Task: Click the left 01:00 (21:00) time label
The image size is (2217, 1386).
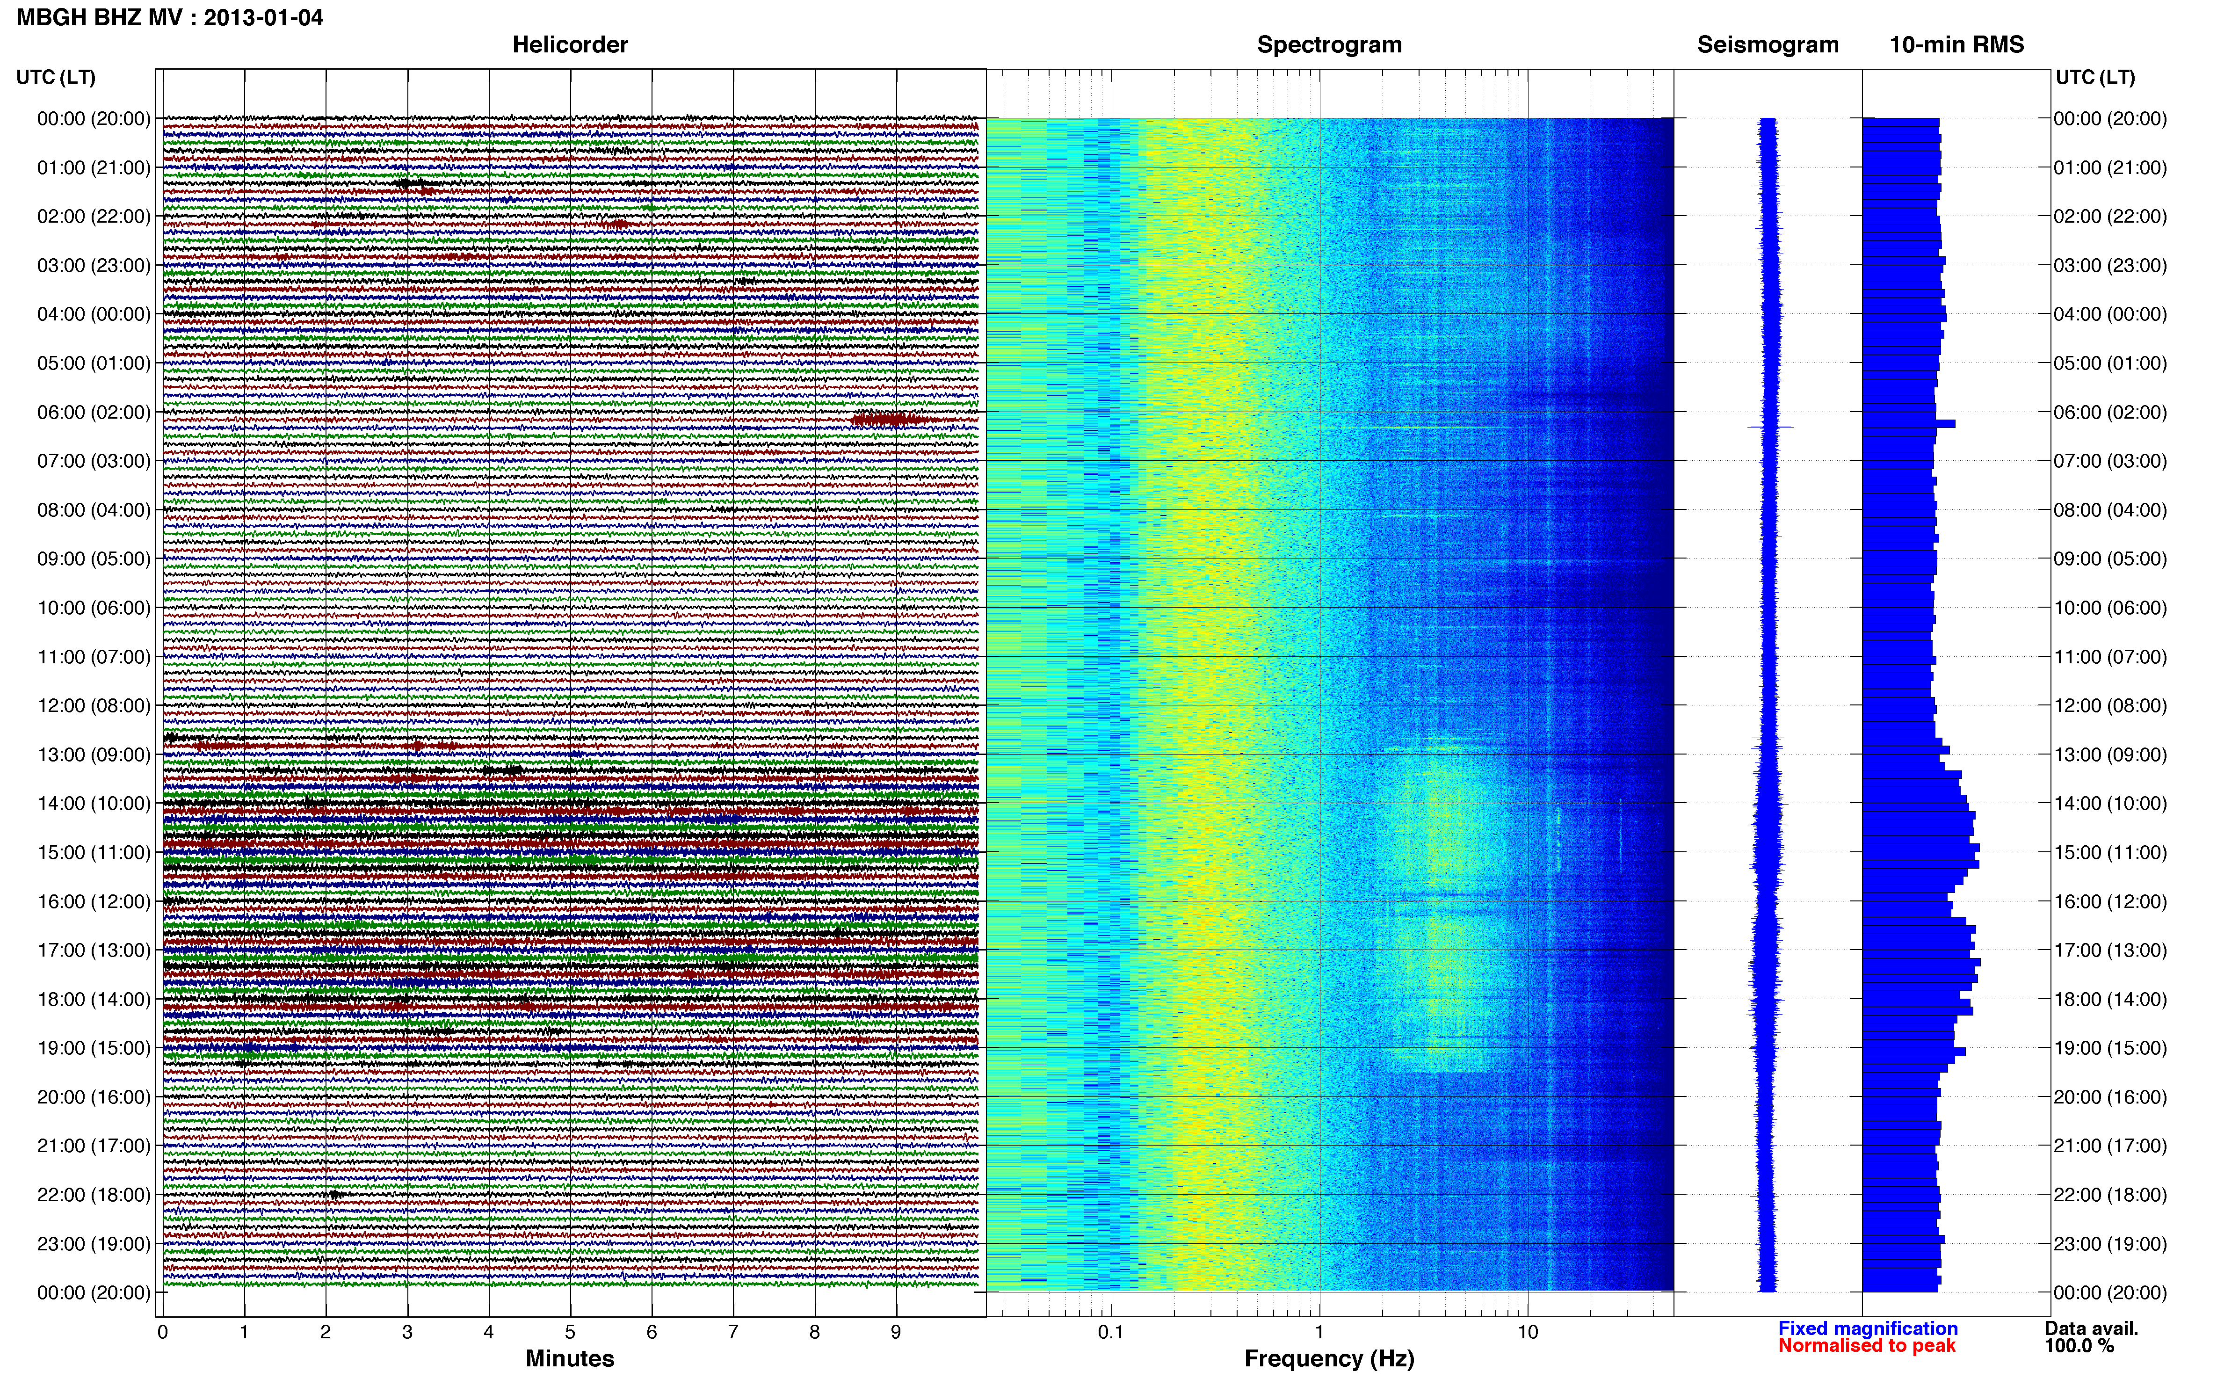Action: [94, 168]
